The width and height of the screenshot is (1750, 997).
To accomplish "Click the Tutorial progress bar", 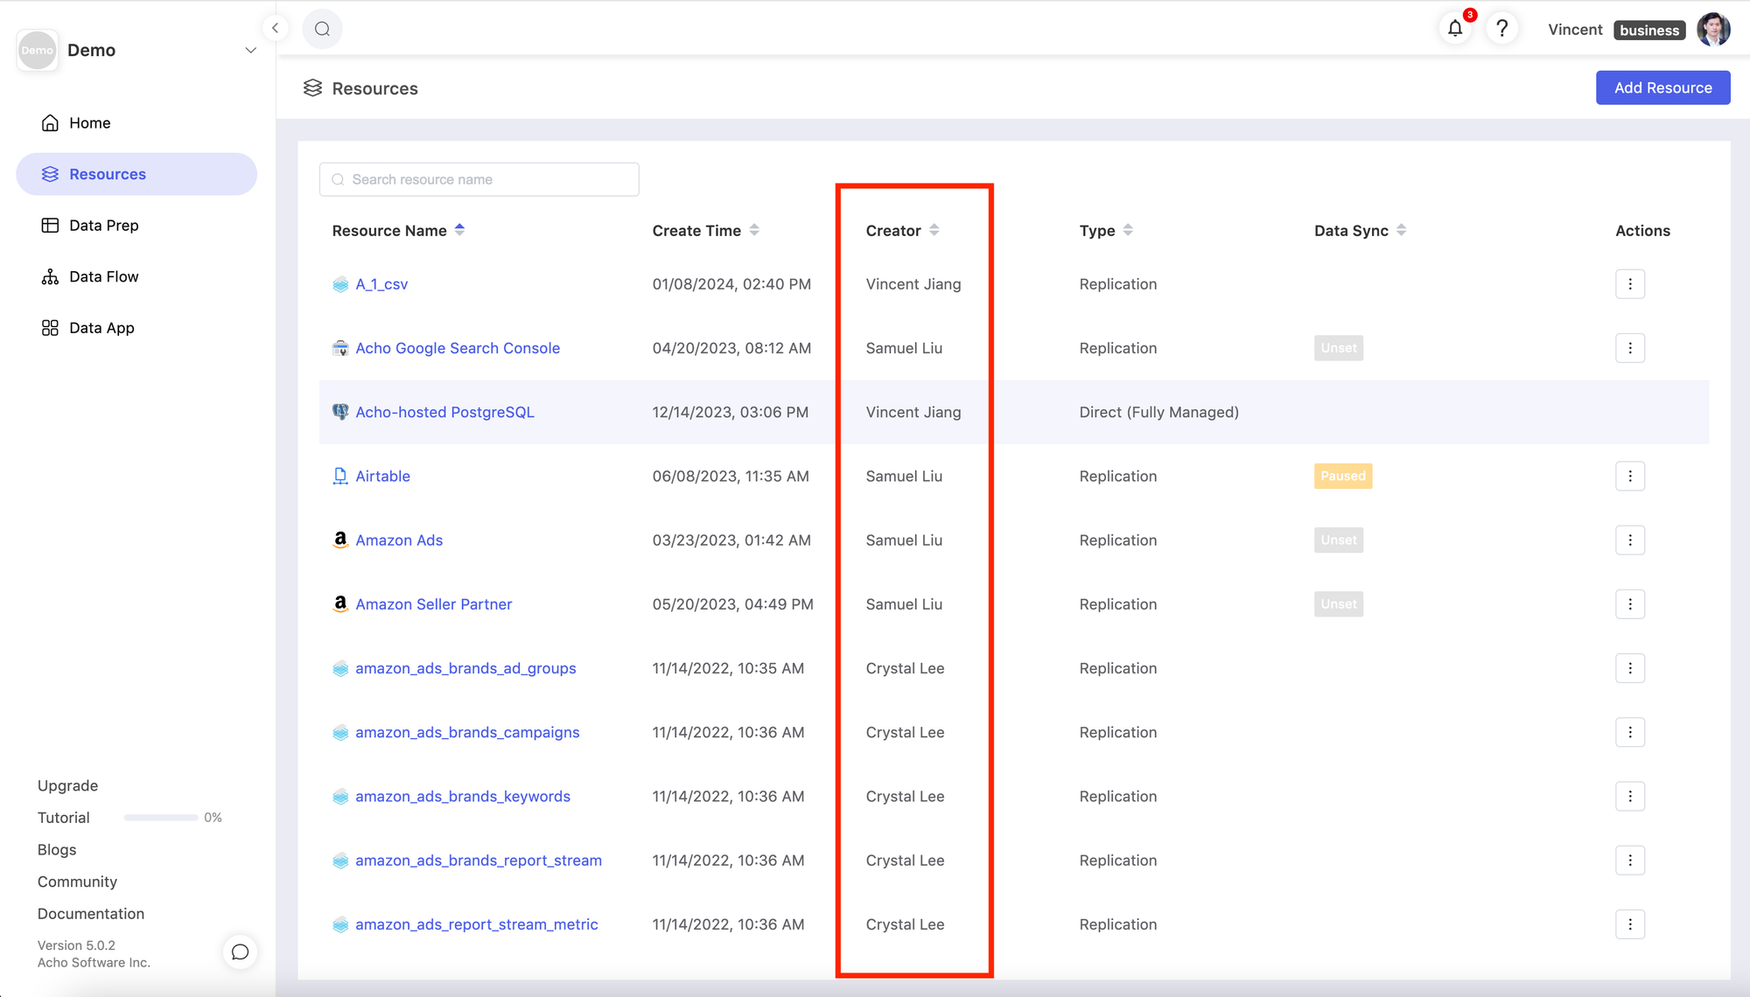I will (160, 818).
